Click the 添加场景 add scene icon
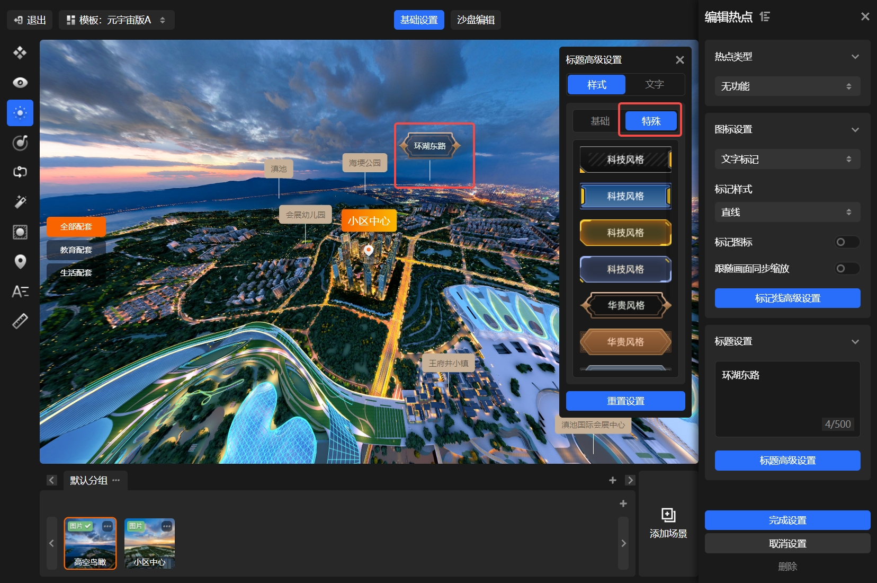Screen dimensions: 877x583 668,515
